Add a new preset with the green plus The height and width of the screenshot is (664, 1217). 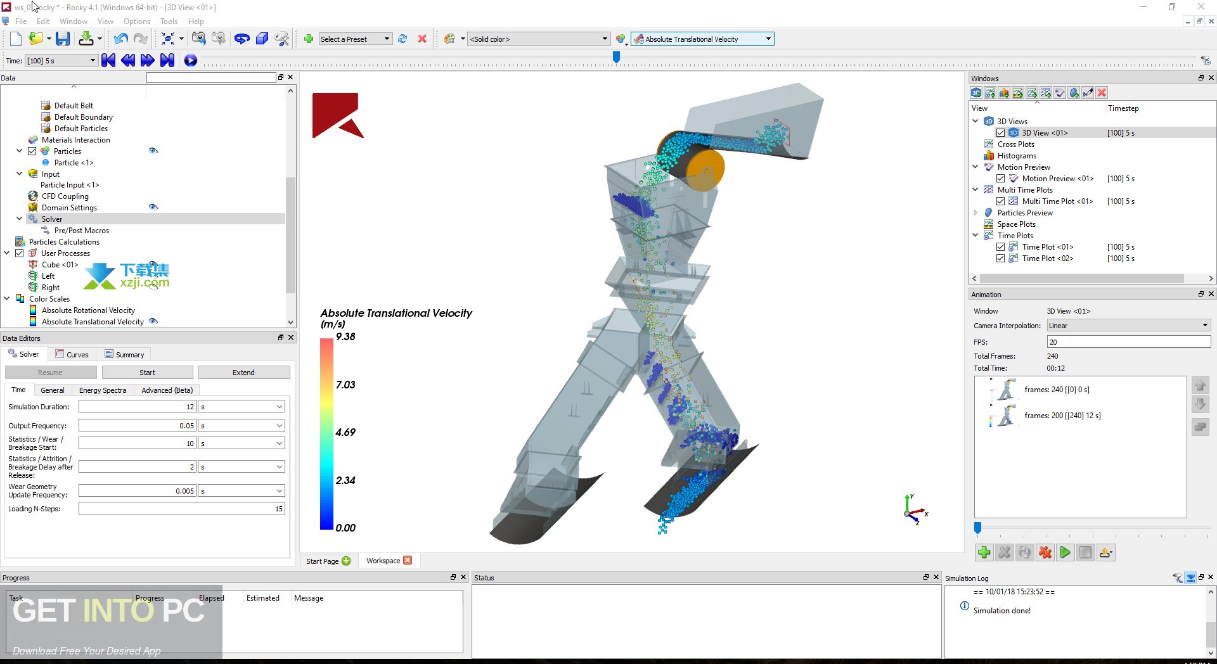(309, 39)
